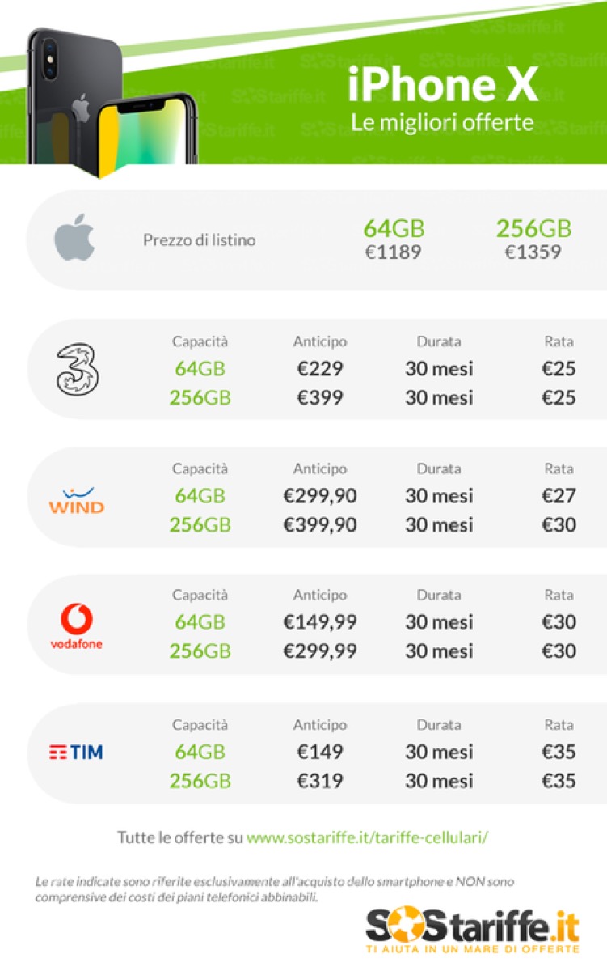This screenshot has width=607, height=971.
Task: Select the WIND carrier logo
Action: pyautogui.click(x=76, y=501)
